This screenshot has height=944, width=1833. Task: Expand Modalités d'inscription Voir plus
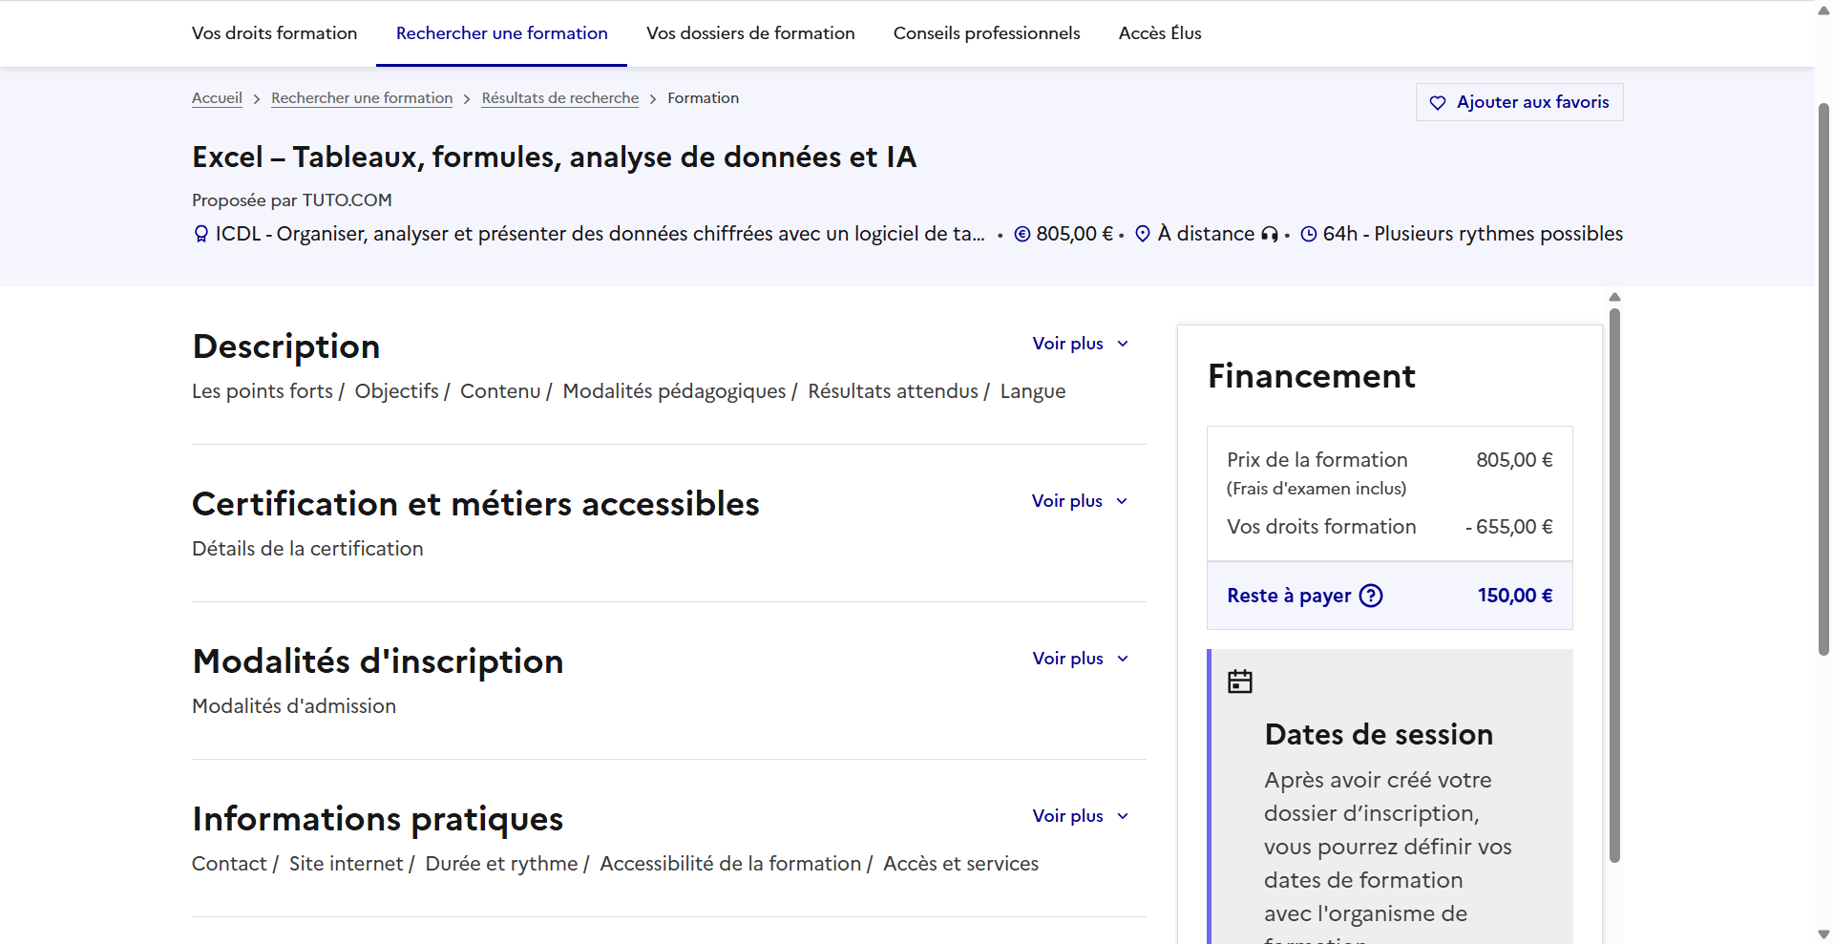(1080, 659)
